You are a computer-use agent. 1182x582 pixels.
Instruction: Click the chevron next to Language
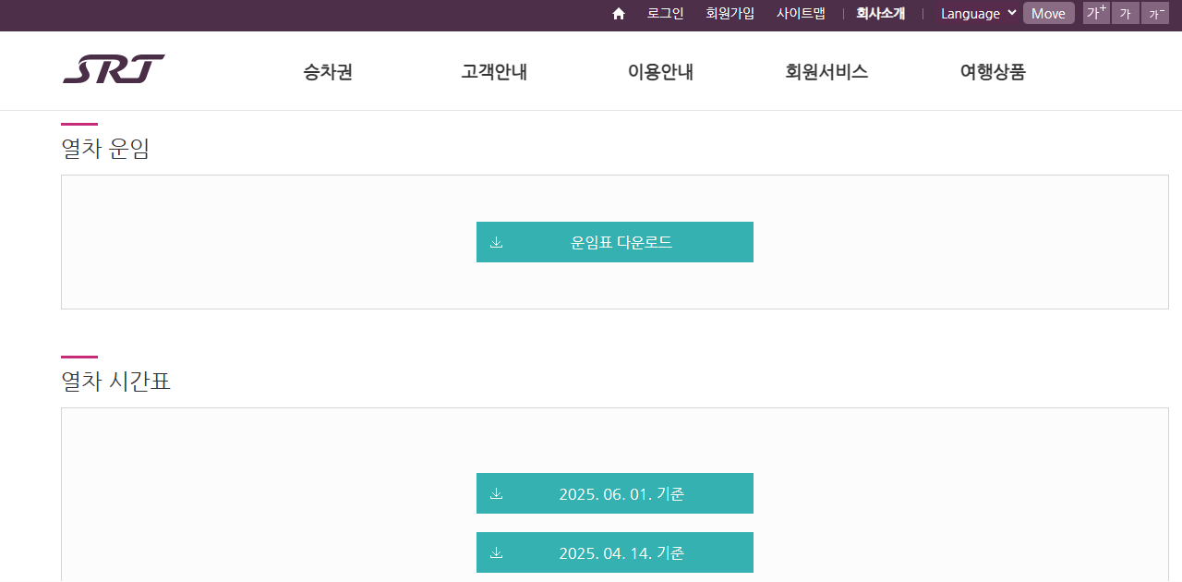(1011, 13)
